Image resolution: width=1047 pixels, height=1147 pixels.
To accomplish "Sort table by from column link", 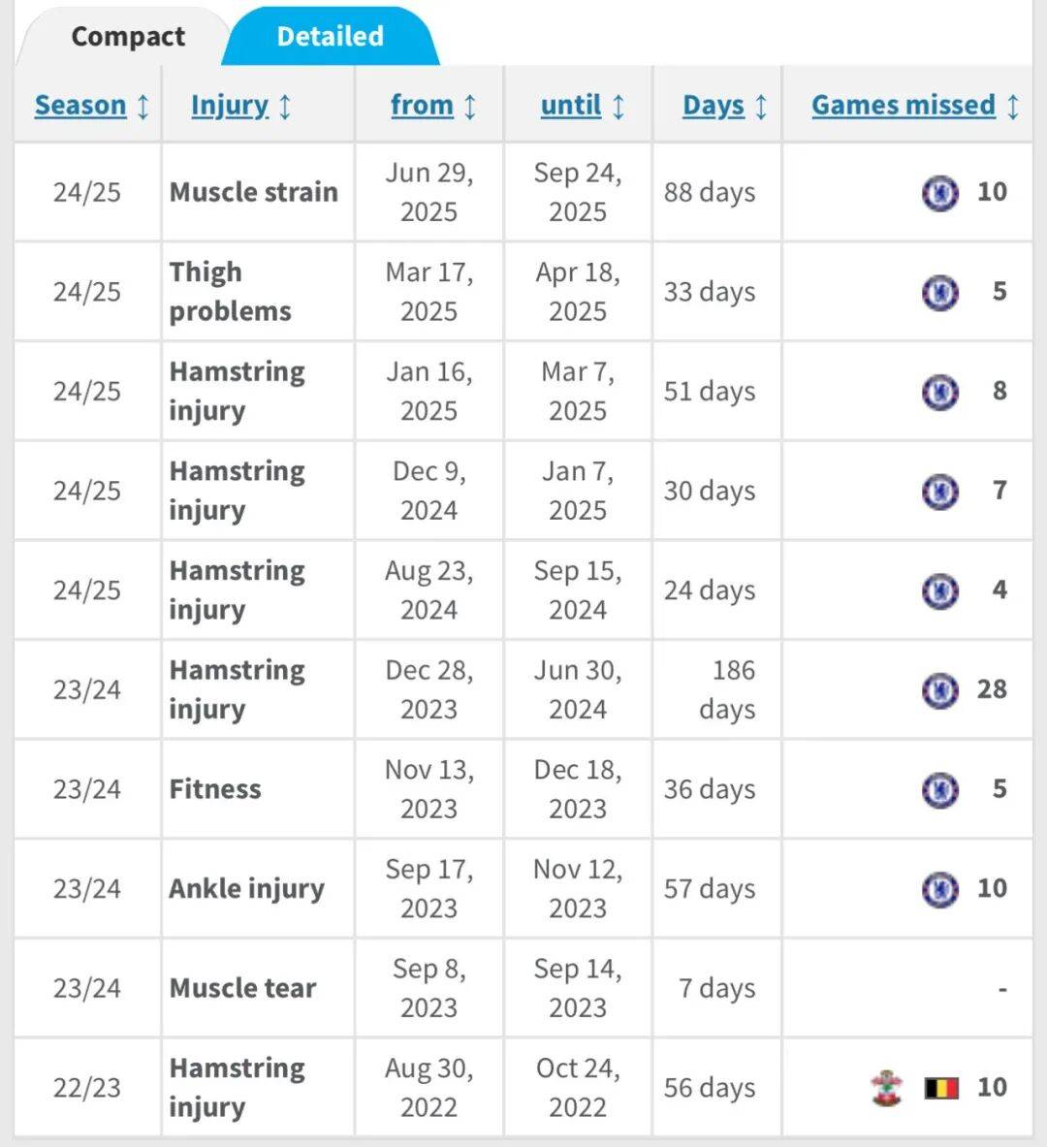I will coord(422,105).
